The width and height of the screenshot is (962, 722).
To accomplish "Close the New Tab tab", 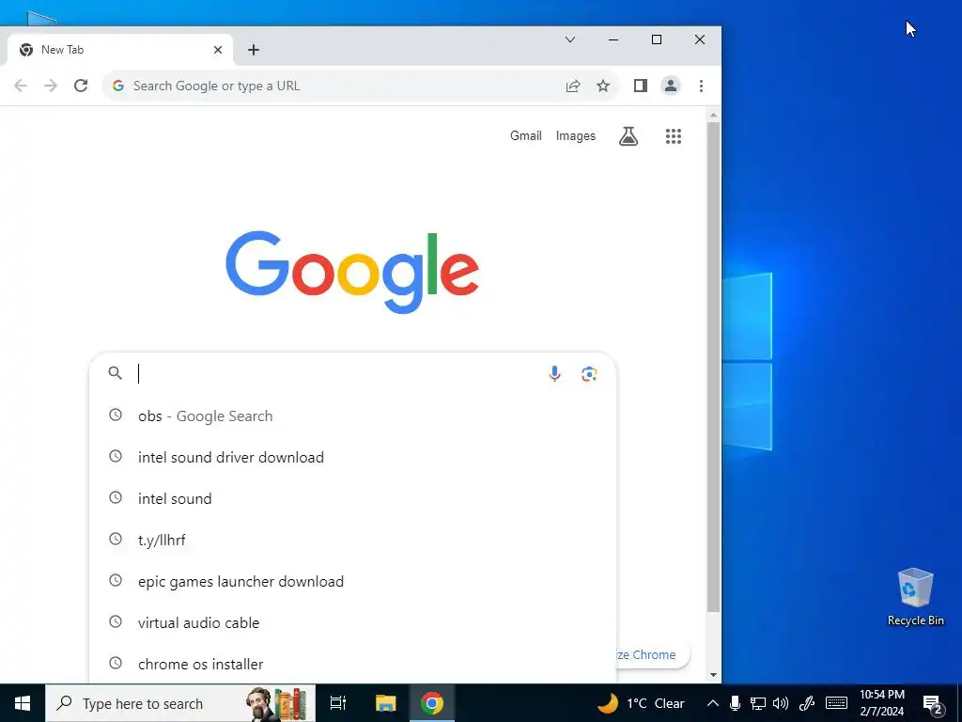I will pos(218,50).
